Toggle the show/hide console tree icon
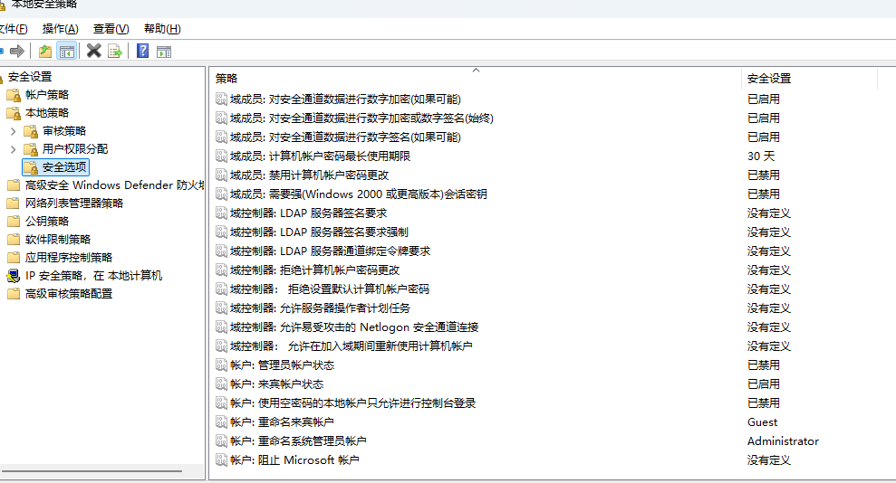Screen dimensions: 896x483 click(x=67, y=52)
